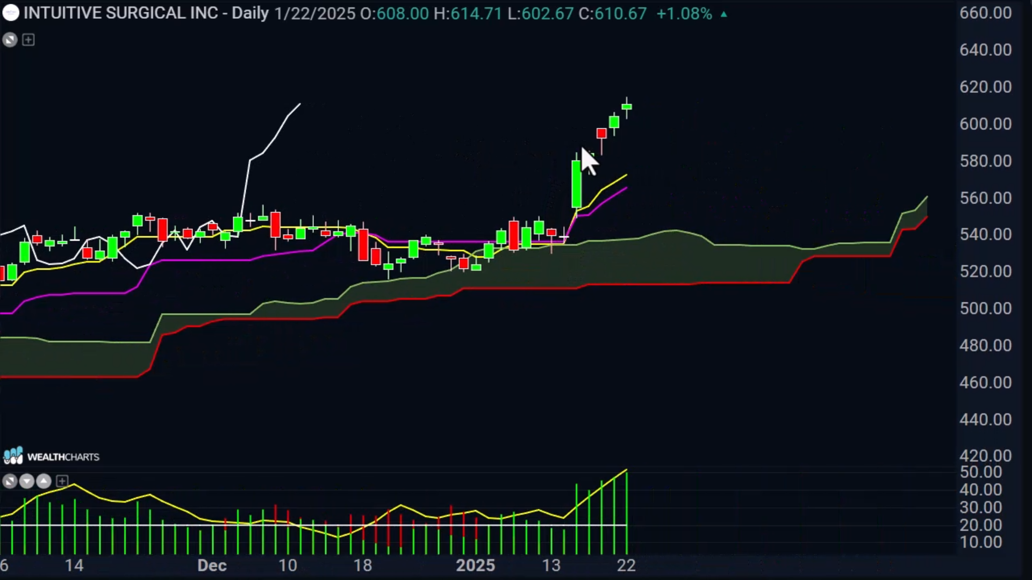1032x580 pixels.
Task: Click the 420.00 price axis label
Action: [x=986, y=456]
